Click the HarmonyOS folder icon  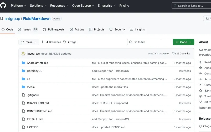click(x=23, y=71)
